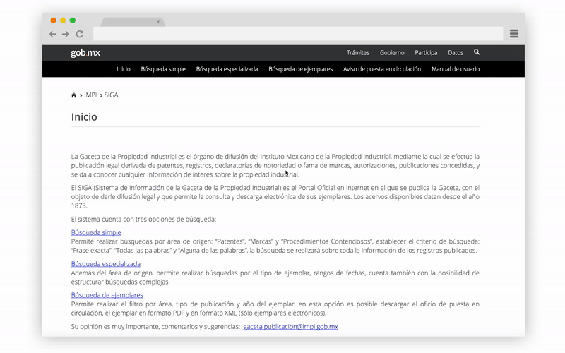Viewport: 565px width, 353px height.
Task: Follow the Búsqueda especializada body link
Action: click(106, 263)
